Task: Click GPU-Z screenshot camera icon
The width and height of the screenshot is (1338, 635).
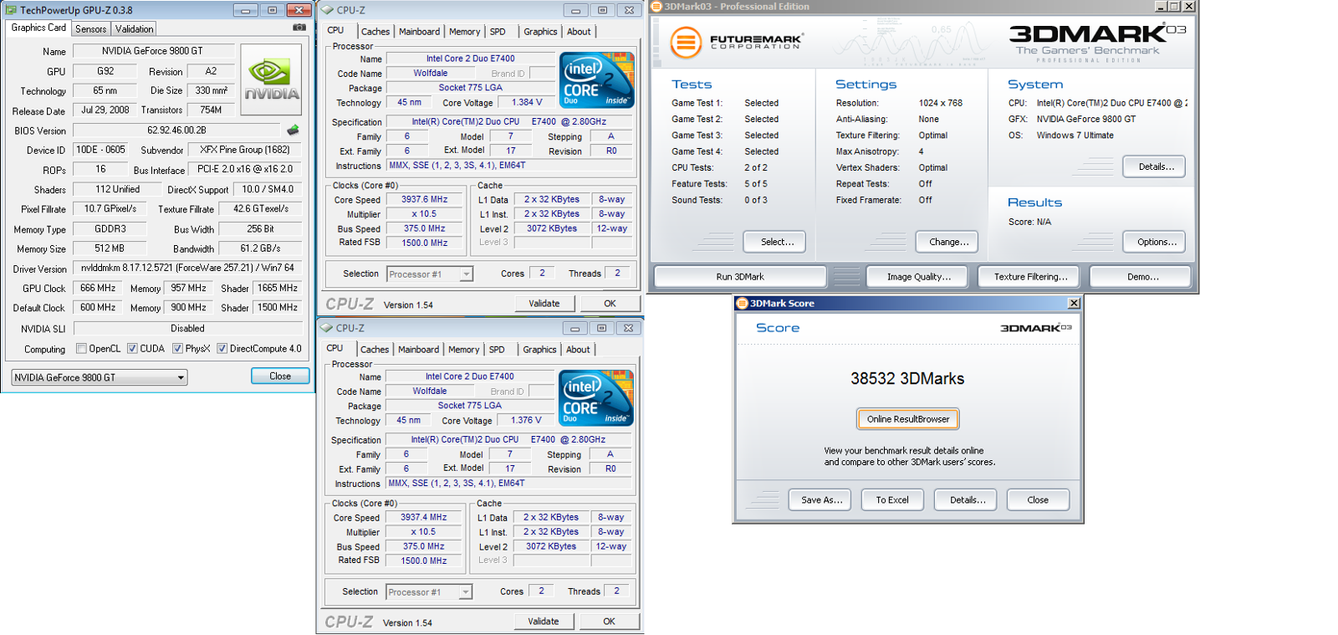Action: point(299,28)
